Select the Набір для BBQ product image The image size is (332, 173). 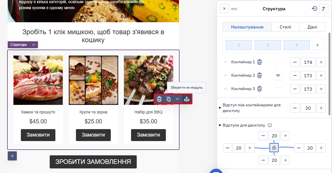pyautogui.click(x=148, y=80)
